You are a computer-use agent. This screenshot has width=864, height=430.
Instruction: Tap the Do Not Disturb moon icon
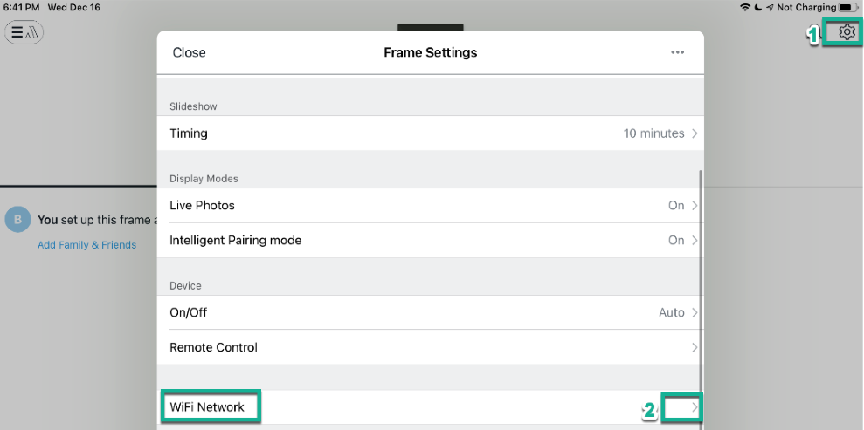coord(757,7)
